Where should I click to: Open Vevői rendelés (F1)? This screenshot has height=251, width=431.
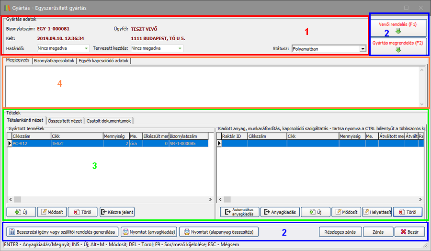coord(398,27)
